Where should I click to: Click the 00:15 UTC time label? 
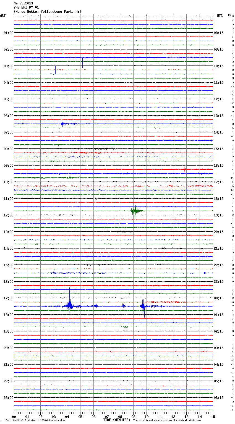pos(219,298)
